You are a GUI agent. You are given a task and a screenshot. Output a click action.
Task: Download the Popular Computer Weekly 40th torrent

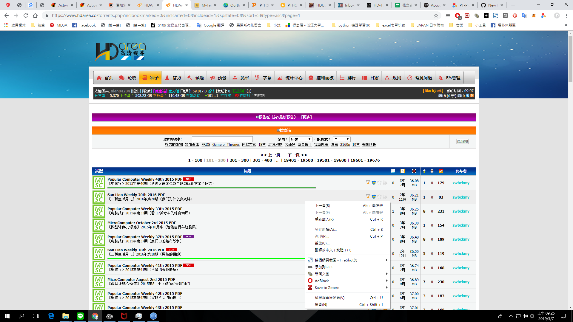pos(368,183)
